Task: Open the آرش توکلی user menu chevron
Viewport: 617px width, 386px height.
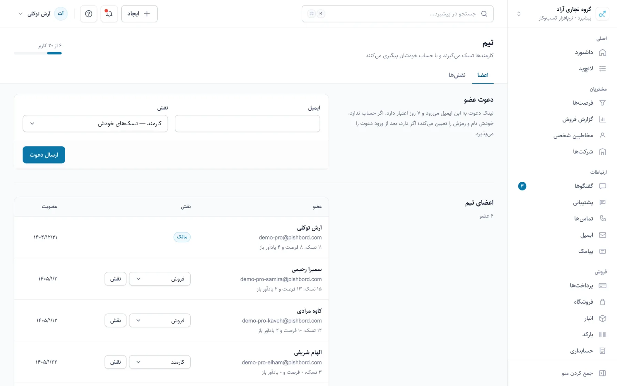Action: pyautogui.click(x=21, y=14)
